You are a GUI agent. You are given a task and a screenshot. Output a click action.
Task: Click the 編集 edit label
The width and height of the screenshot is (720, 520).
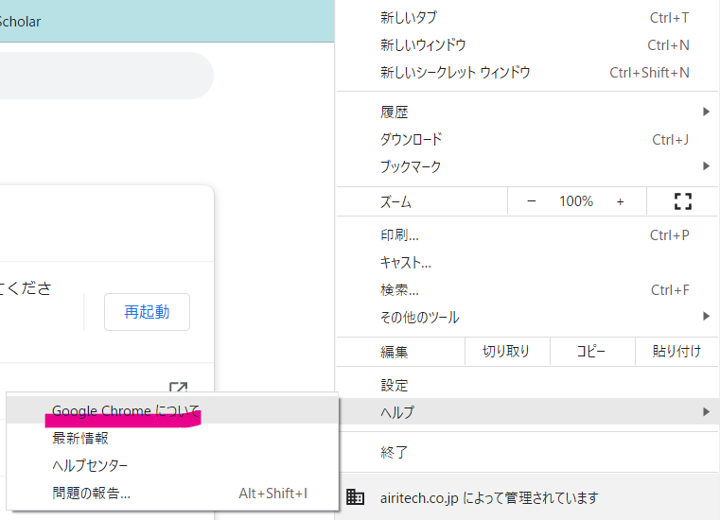click(394, 352)
